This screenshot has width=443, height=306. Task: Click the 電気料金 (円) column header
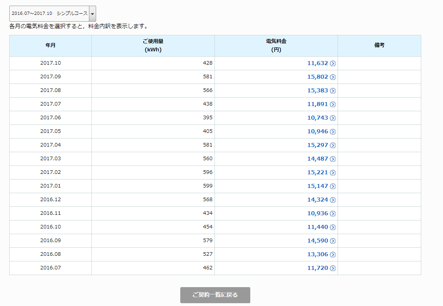pyautogui.click(x=276, y=46)
